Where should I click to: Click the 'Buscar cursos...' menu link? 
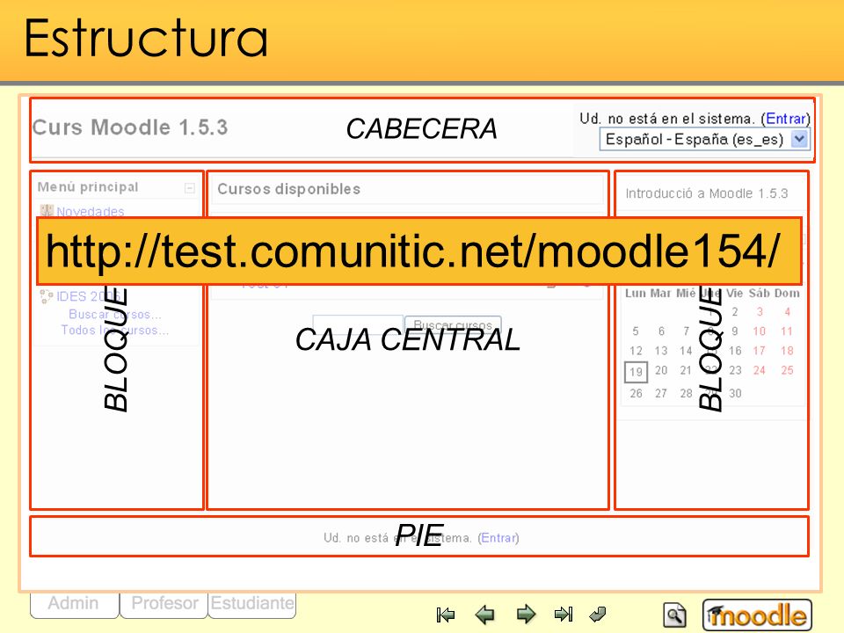(x=115, y=315)
